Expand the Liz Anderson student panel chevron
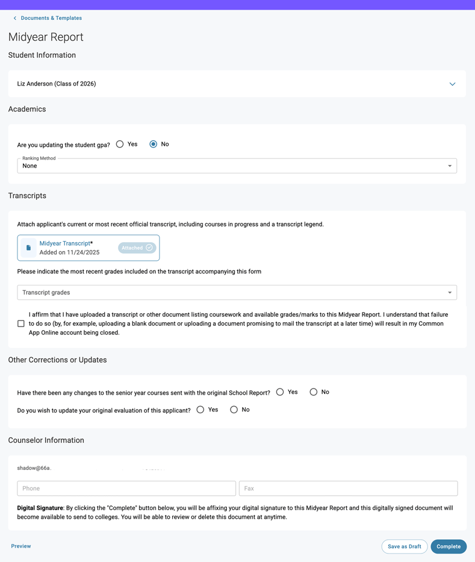Viewport: 475px width, 562px height. pos(452,84)
